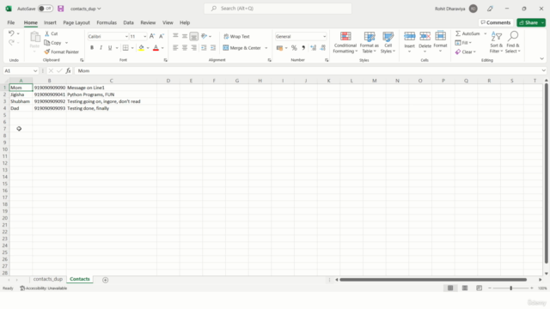Switch to the Insert tab
This screenshot has height=309, width=550.
(50, 22)
